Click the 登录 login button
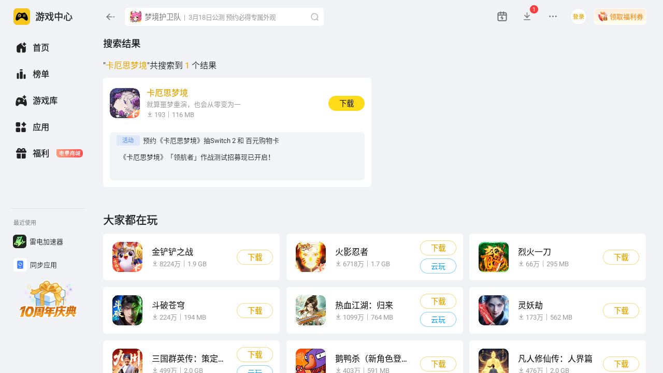The image size is (663, 373). (579, 17)
